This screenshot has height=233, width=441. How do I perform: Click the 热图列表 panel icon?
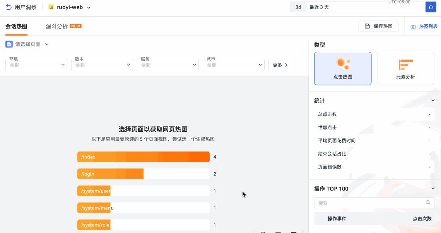click(413, 27)
